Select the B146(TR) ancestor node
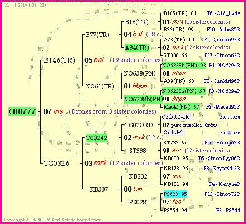The width and height of the screenshot is (246, 224). [59, 60]
